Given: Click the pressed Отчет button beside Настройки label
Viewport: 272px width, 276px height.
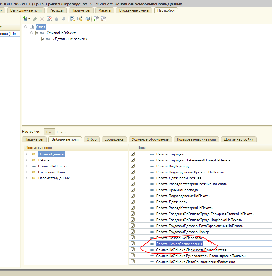Looking at the screenshot, I should click(x=49, y=132).
